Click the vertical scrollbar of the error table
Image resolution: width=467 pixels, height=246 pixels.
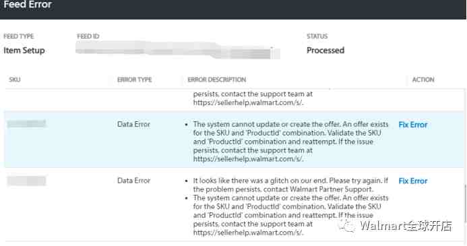click(x=465, y=204)
